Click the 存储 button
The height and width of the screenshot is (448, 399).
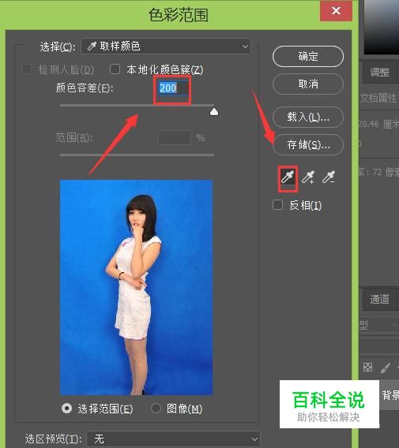[x=308, y=145]
